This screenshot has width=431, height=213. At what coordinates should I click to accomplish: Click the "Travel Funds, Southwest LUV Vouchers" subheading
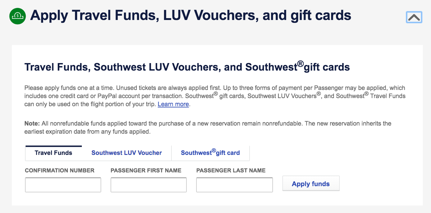coord(187,67)
